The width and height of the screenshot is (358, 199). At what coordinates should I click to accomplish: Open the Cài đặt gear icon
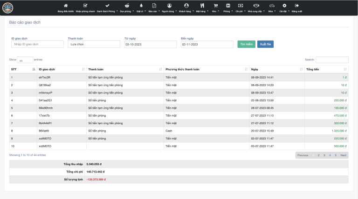pos(284,6)
